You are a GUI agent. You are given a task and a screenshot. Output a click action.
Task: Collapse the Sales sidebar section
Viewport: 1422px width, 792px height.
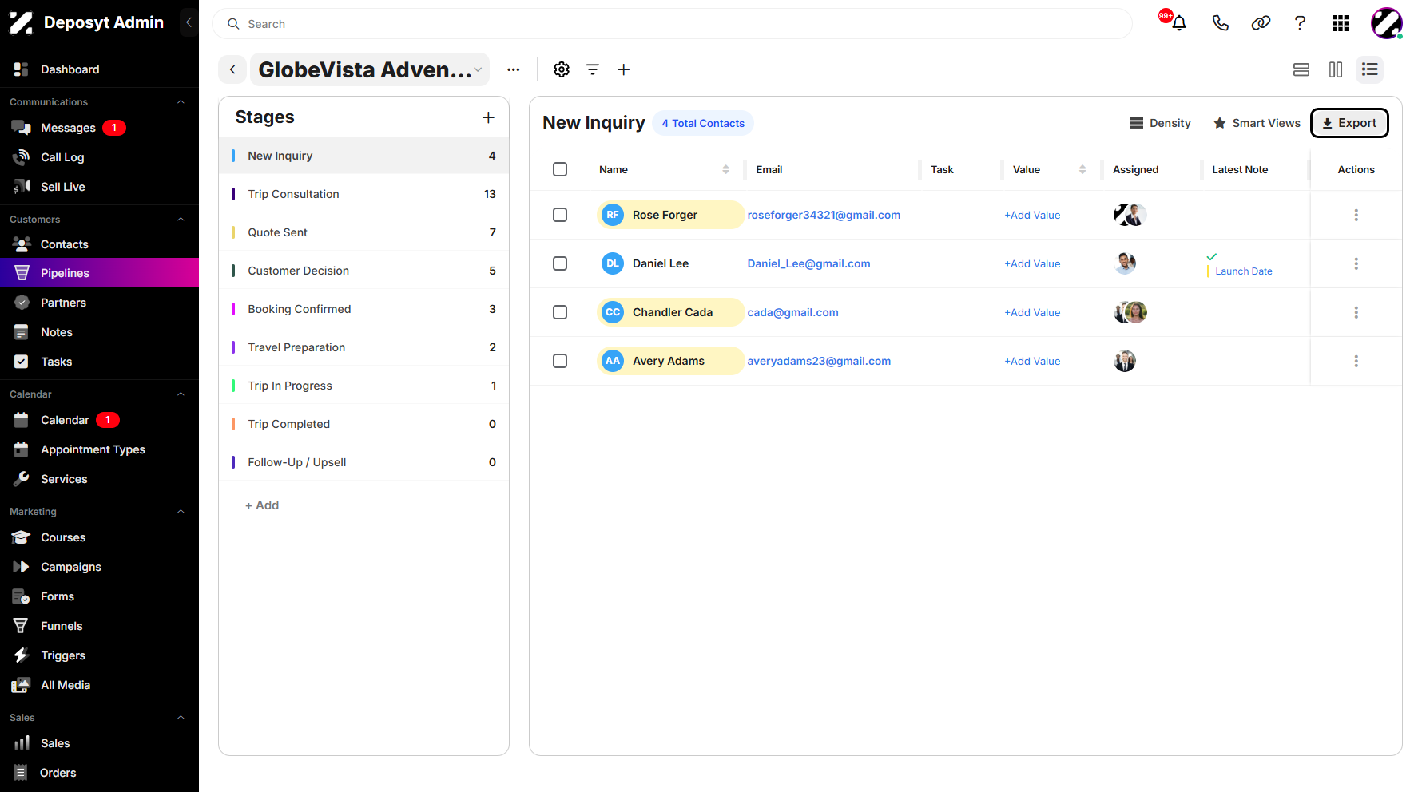(181, 718)
